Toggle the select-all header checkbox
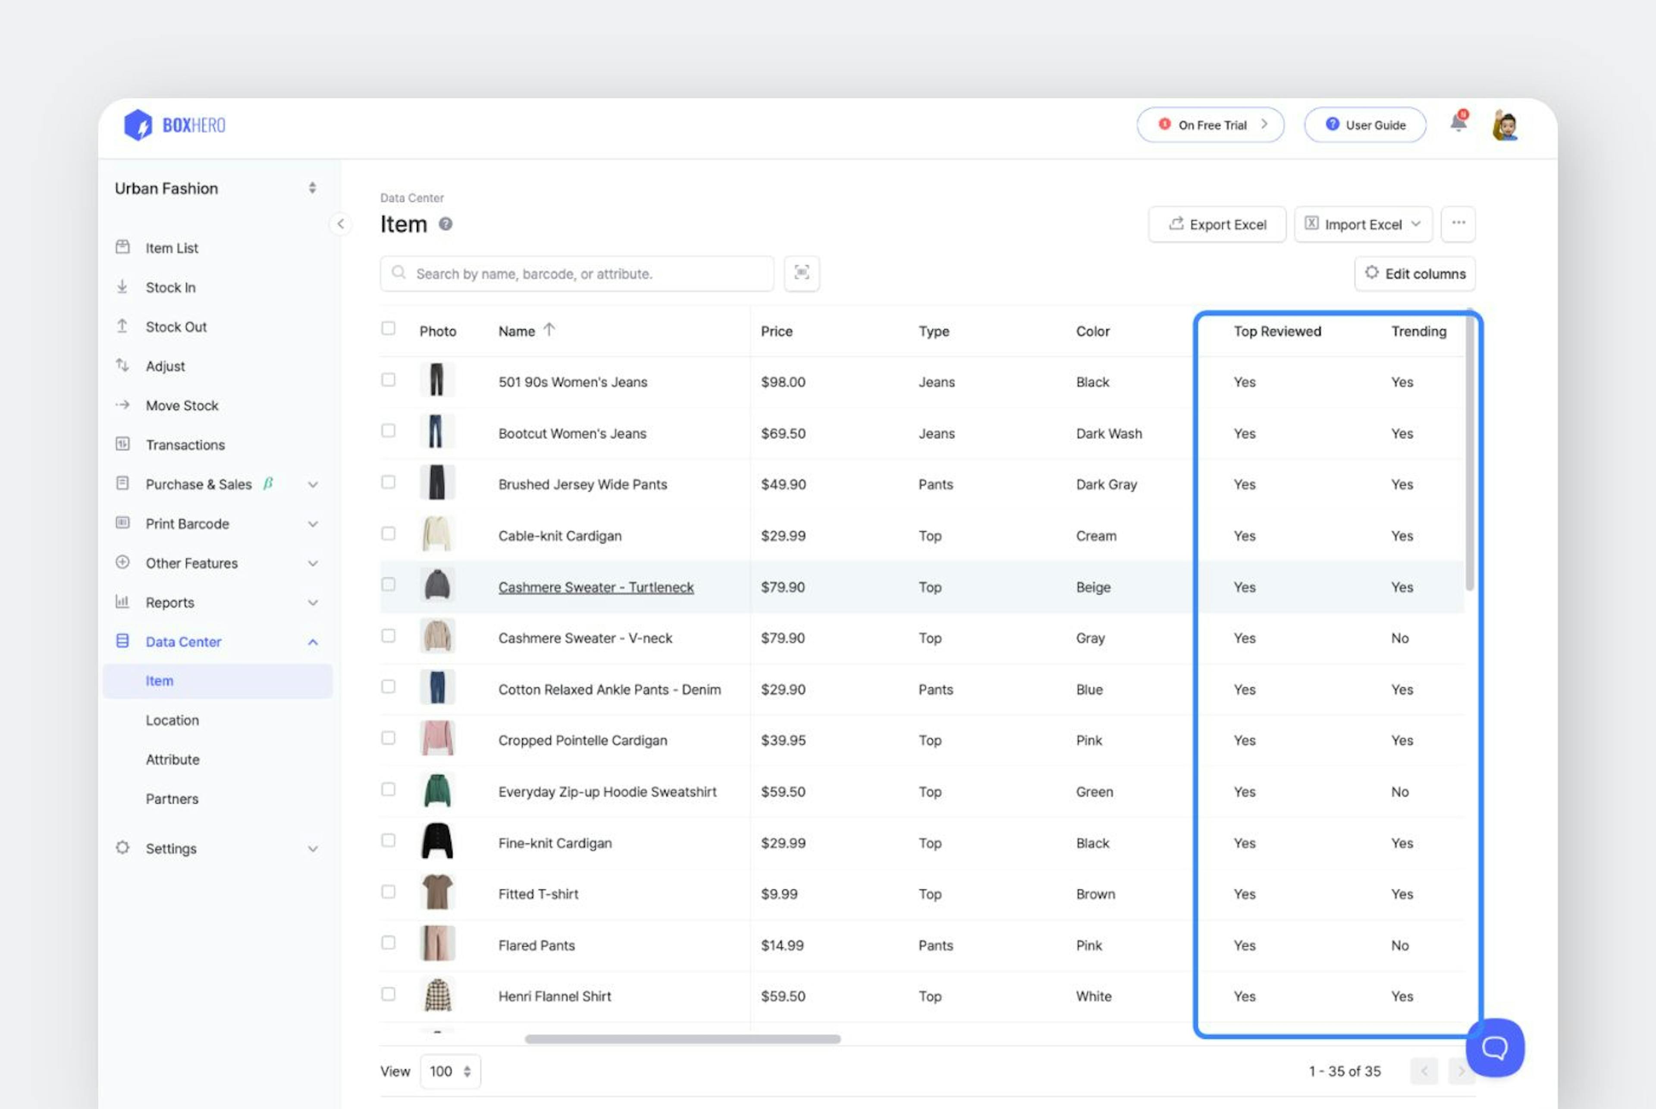 point(389,328)
